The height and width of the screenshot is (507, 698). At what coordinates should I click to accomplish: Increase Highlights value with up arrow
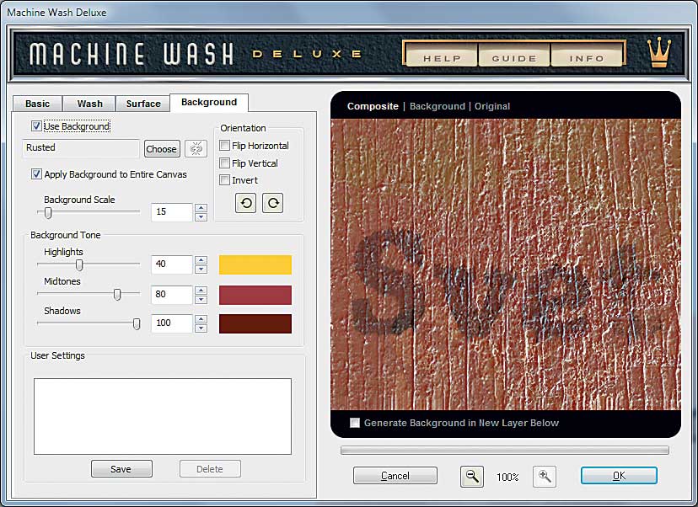click(201, 260)
